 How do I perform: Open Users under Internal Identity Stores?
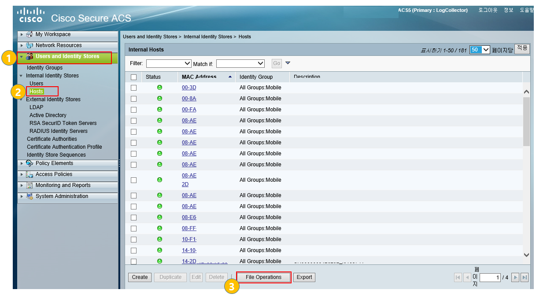36,84
